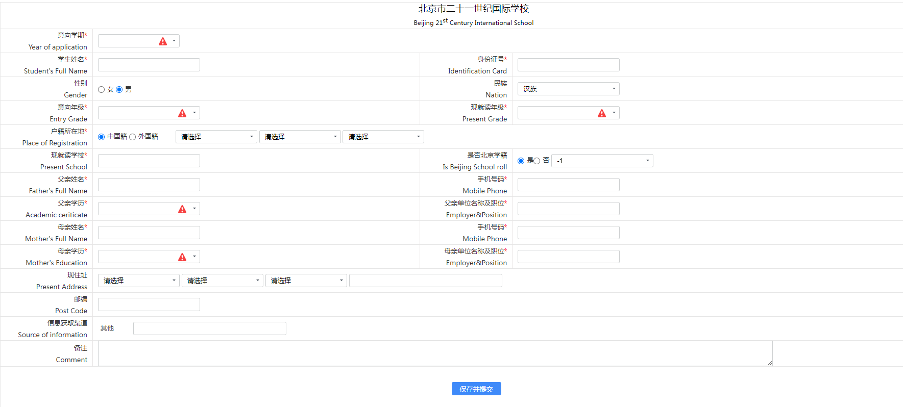Focus the Identification Card input field

point(568,65)
